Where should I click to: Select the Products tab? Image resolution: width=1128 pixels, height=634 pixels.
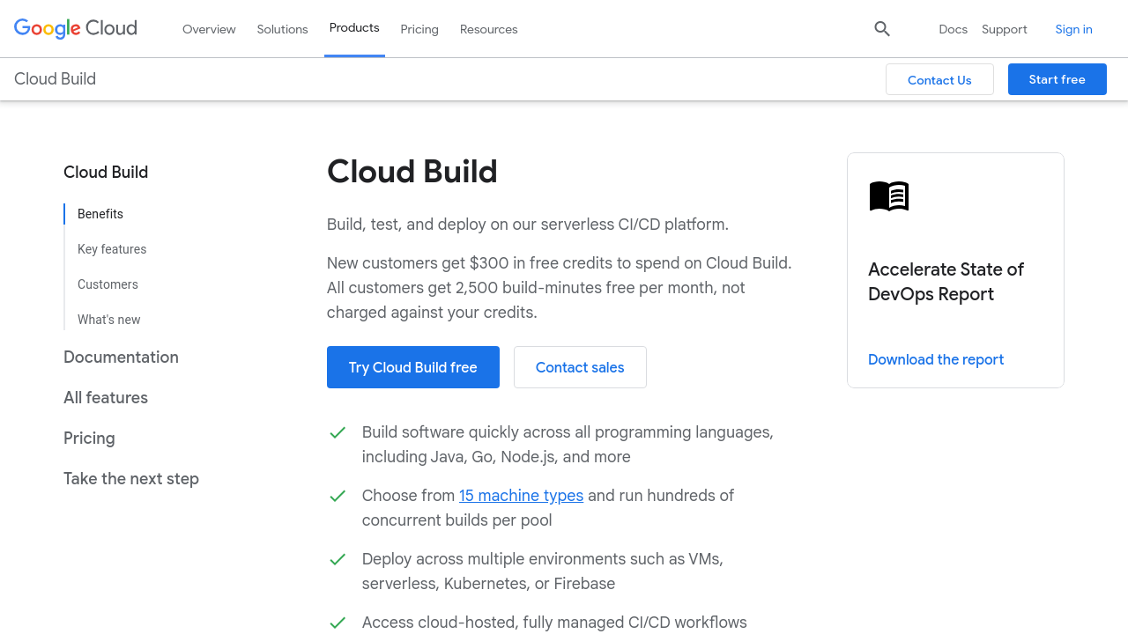click(x=354, y=28)
